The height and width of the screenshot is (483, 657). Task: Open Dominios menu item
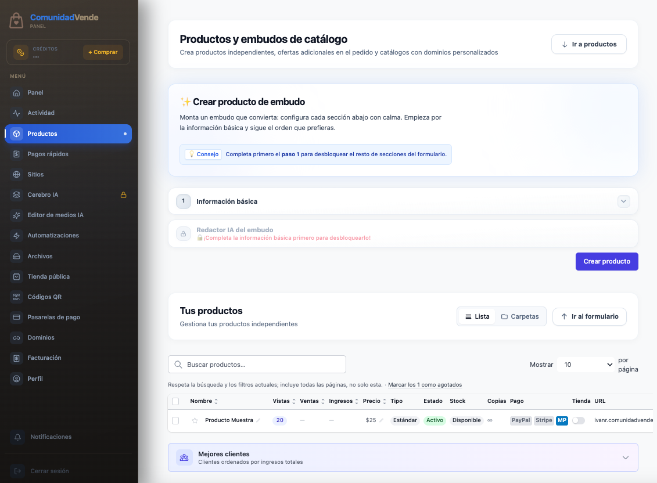pyautogui.click(x=69, y=338)
